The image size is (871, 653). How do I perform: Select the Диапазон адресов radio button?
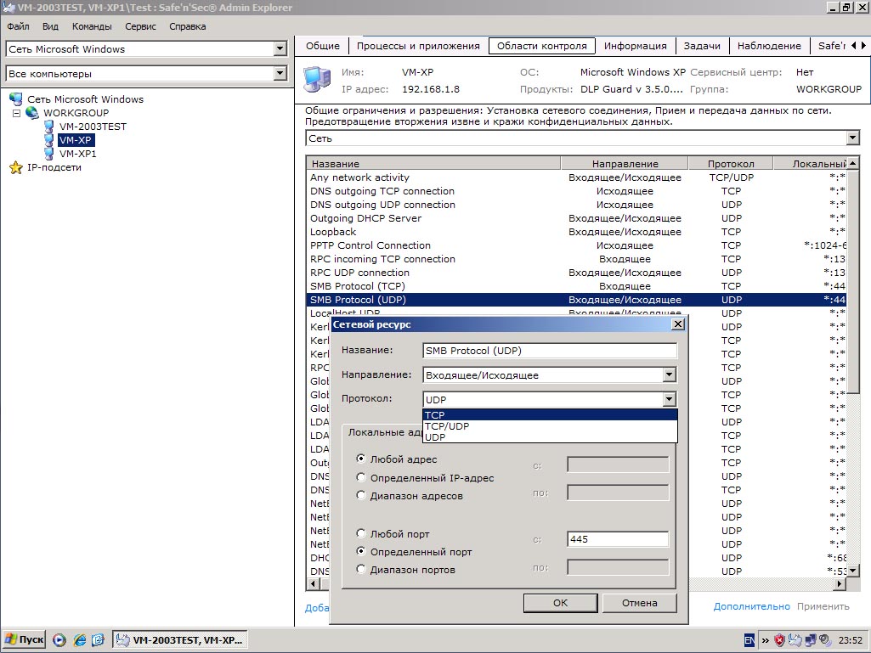point(361,496)
